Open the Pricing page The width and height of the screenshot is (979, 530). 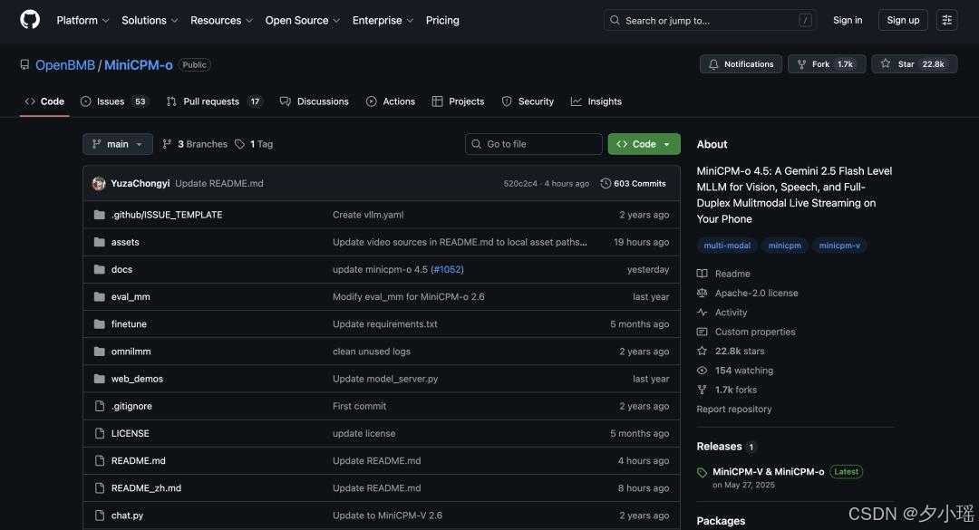click(442, 20)
